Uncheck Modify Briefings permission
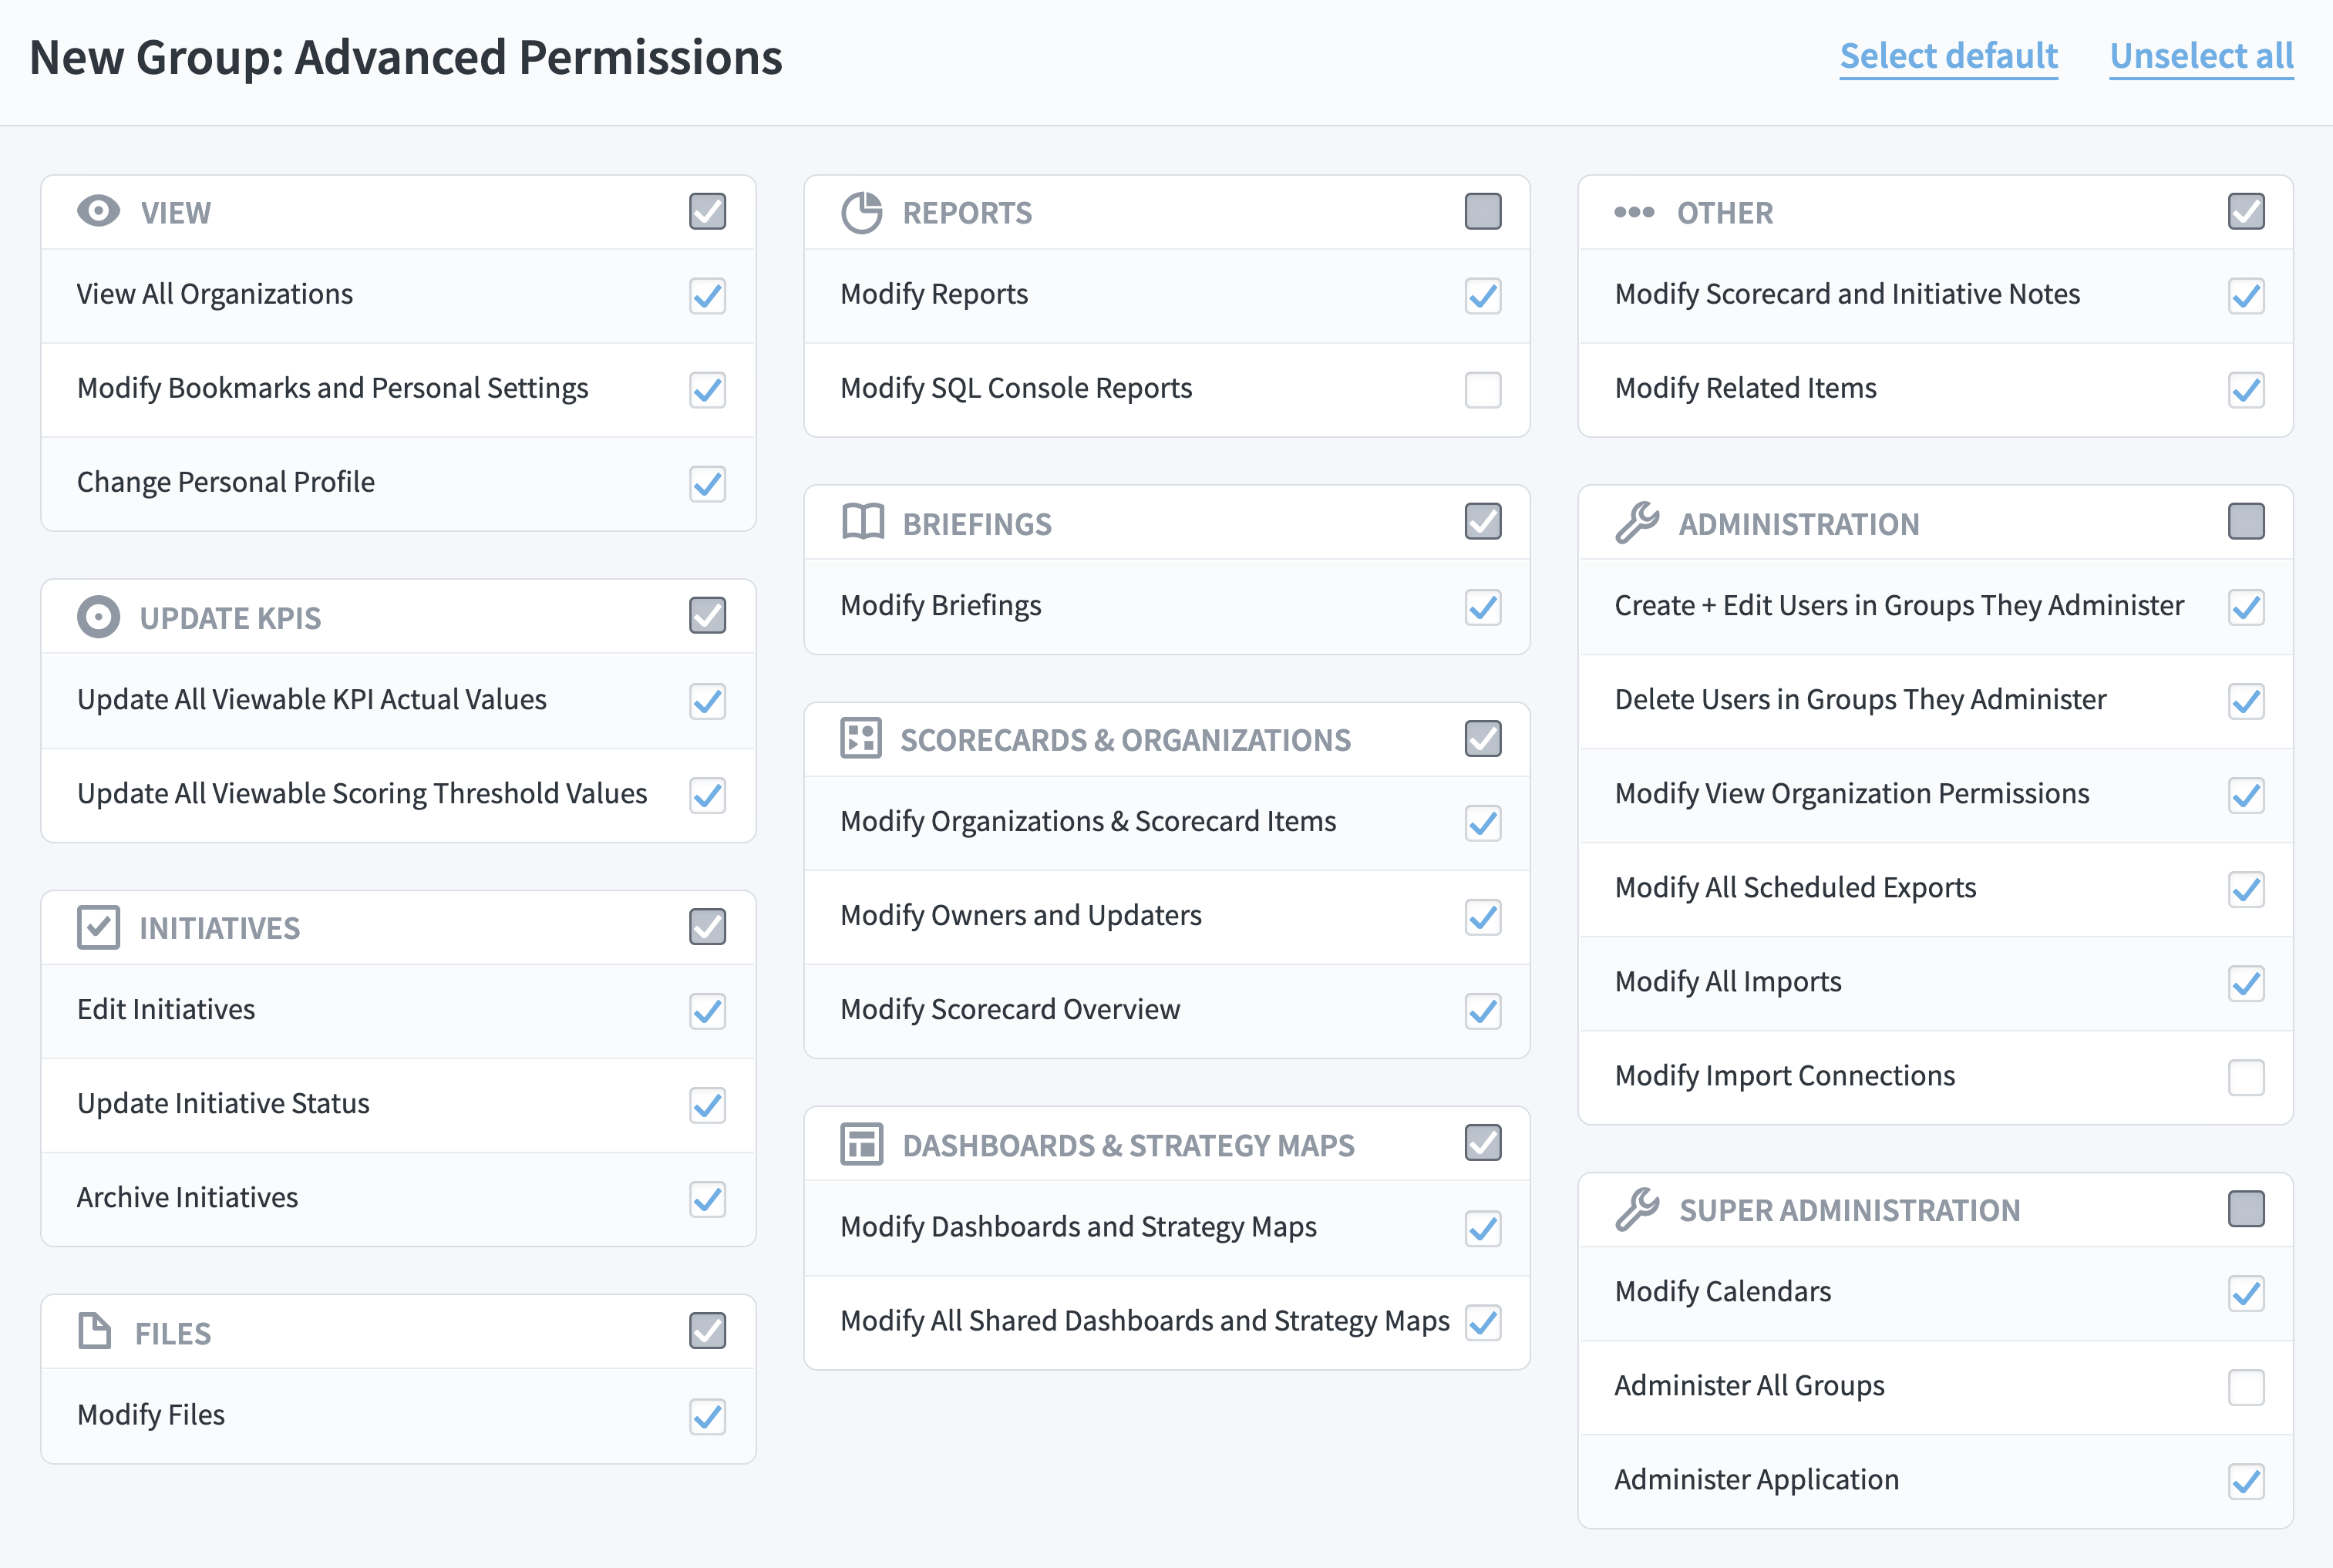The image size is (2333, 1568). coord(1483,607)
